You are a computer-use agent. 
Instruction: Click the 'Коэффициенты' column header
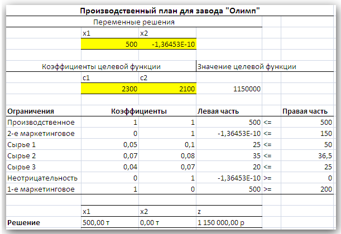(139, 111)
